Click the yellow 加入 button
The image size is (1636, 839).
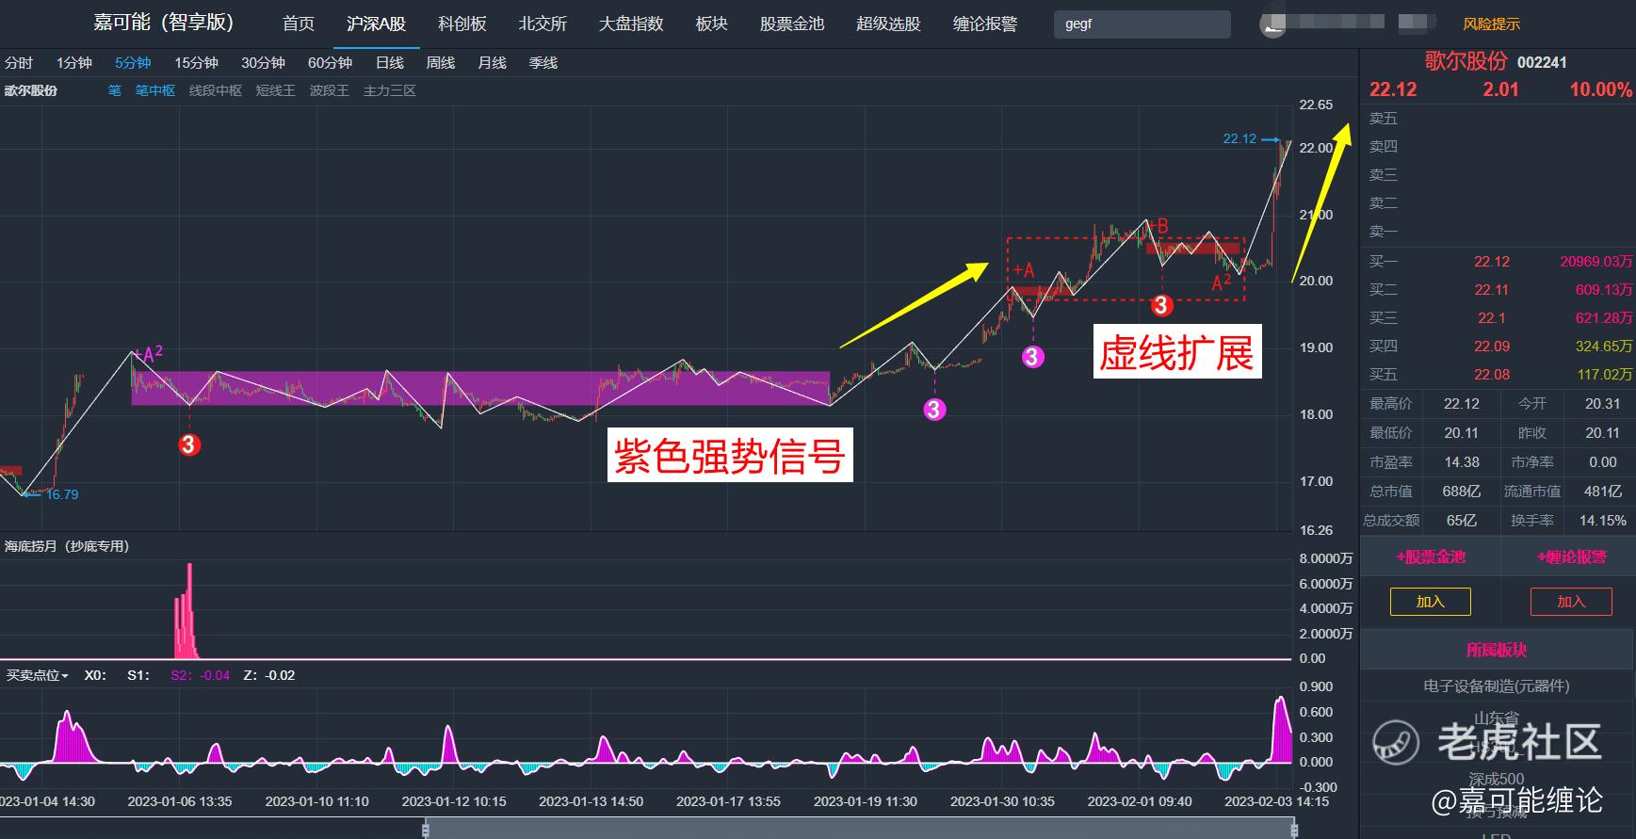pyautogui.click(x=1431, y=602)
